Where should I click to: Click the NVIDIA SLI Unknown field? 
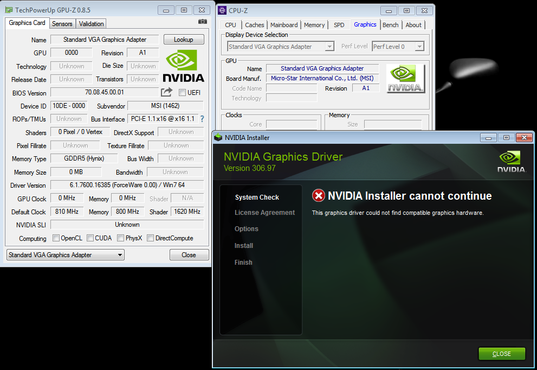pos(127,225)
